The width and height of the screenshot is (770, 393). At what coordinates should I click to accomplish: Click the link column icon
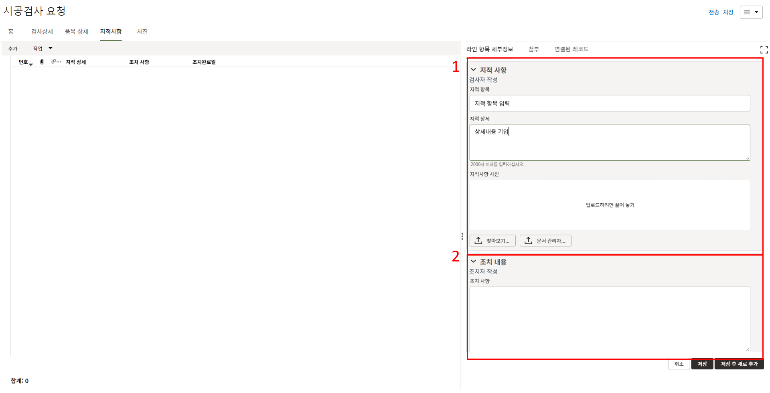tap(54, 62)
